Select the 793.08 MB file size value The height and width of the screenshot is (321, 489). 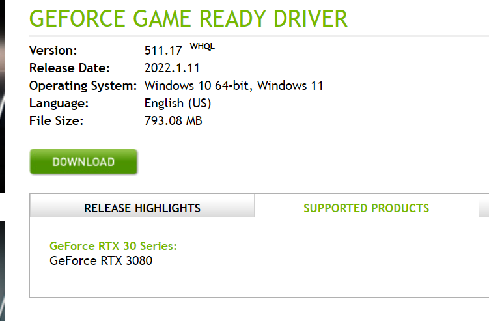173,120
